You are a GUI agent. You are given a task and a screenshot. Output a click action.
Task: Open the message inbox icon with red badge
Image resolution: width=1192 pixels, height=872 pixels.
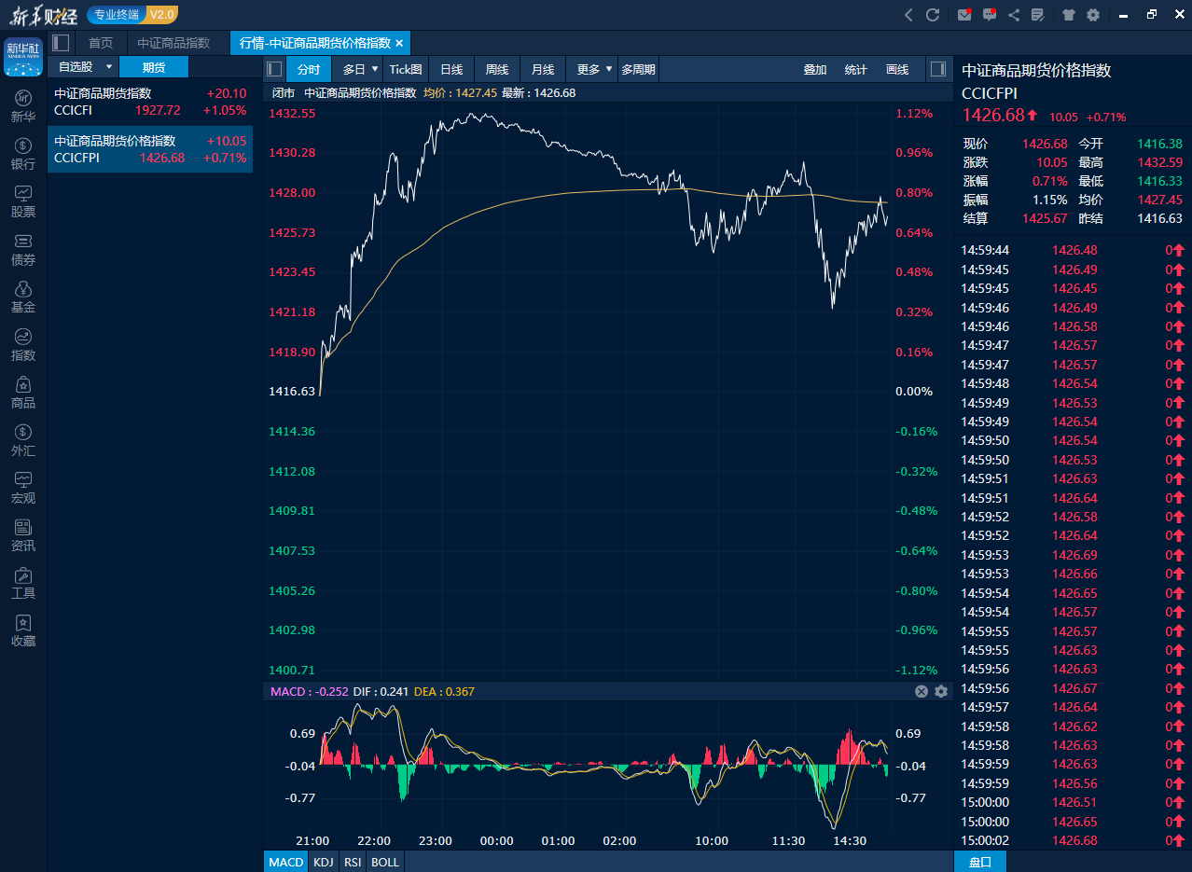[x=963, y=14]
